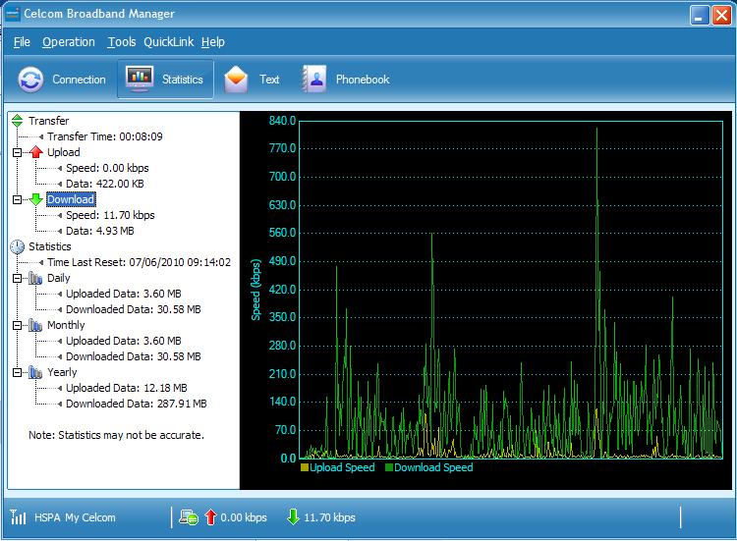This screenshot has height=541, width=737.
Task: Select the highlighted Download tree item
Action: 71,199
